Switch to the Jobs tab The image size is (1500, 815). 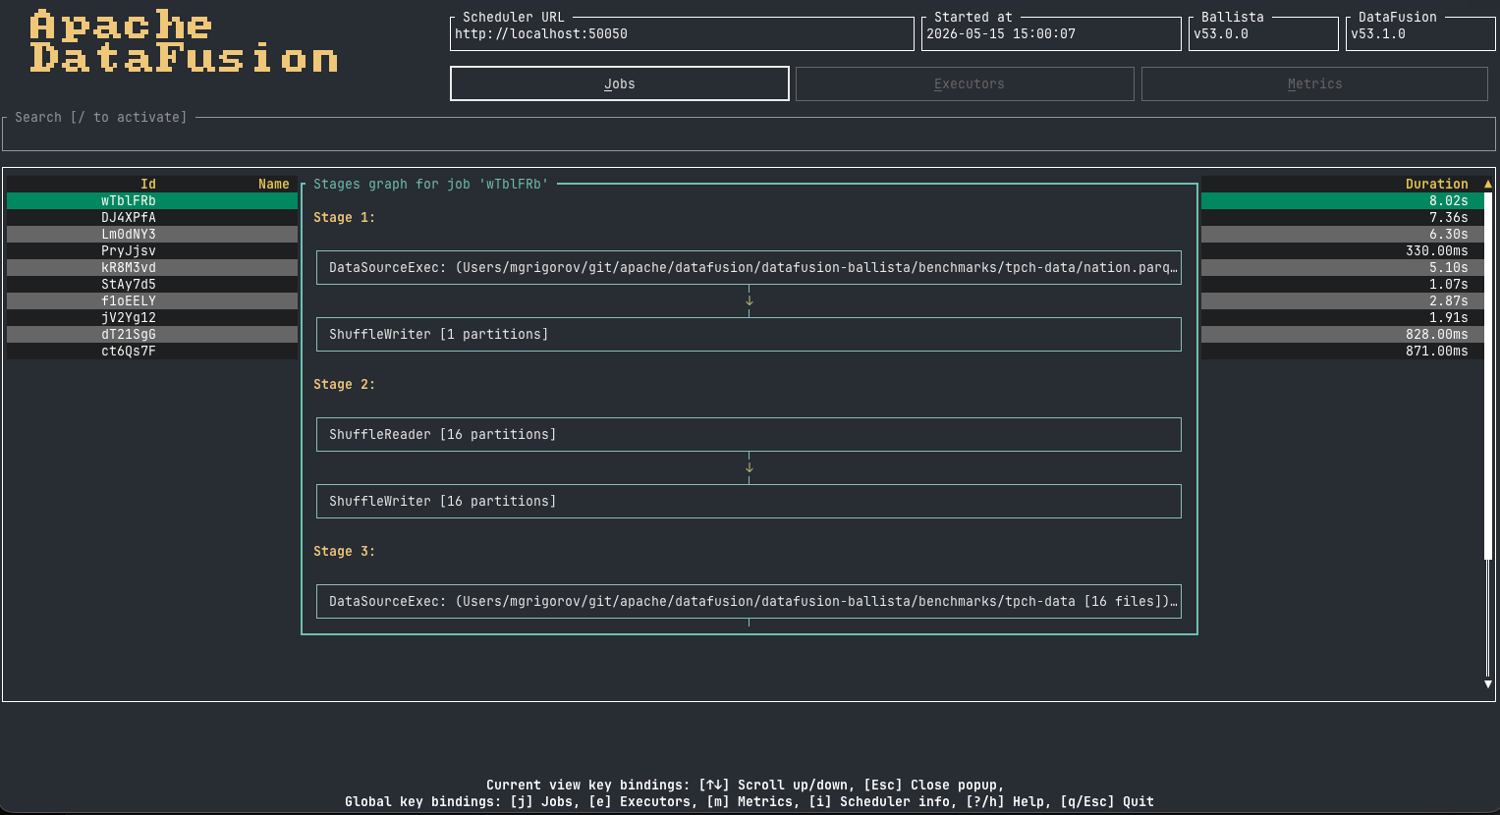[620, 83]
